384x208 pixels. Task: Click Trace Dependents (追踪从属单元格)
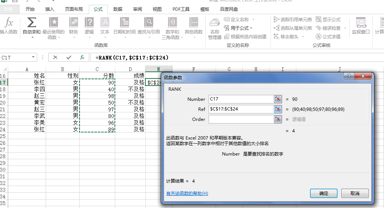click(293, 28)
